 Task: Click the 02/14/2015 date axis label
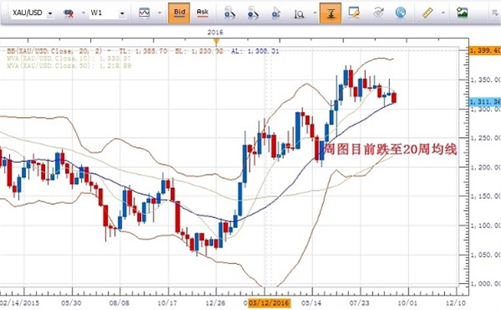coord(20,302)
